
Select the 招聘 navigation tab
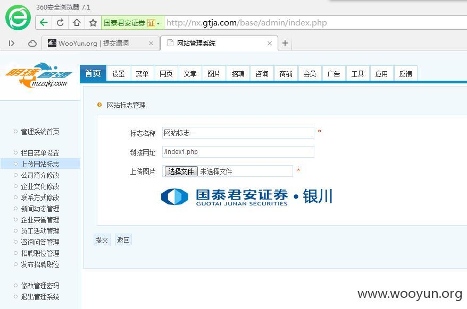238,73
